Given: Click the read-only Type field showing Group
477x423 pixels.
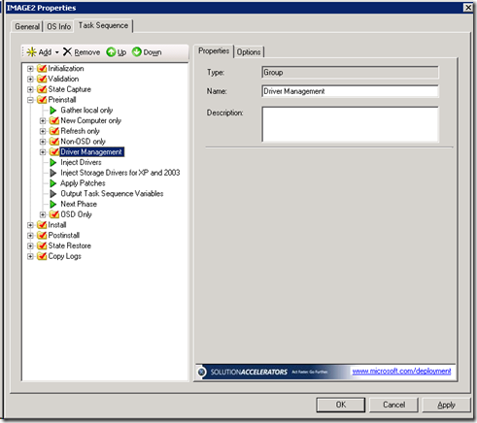Looking at the screenshot, I should pos(350,73).
